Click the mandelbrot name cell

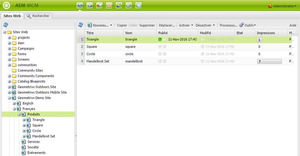134,61
